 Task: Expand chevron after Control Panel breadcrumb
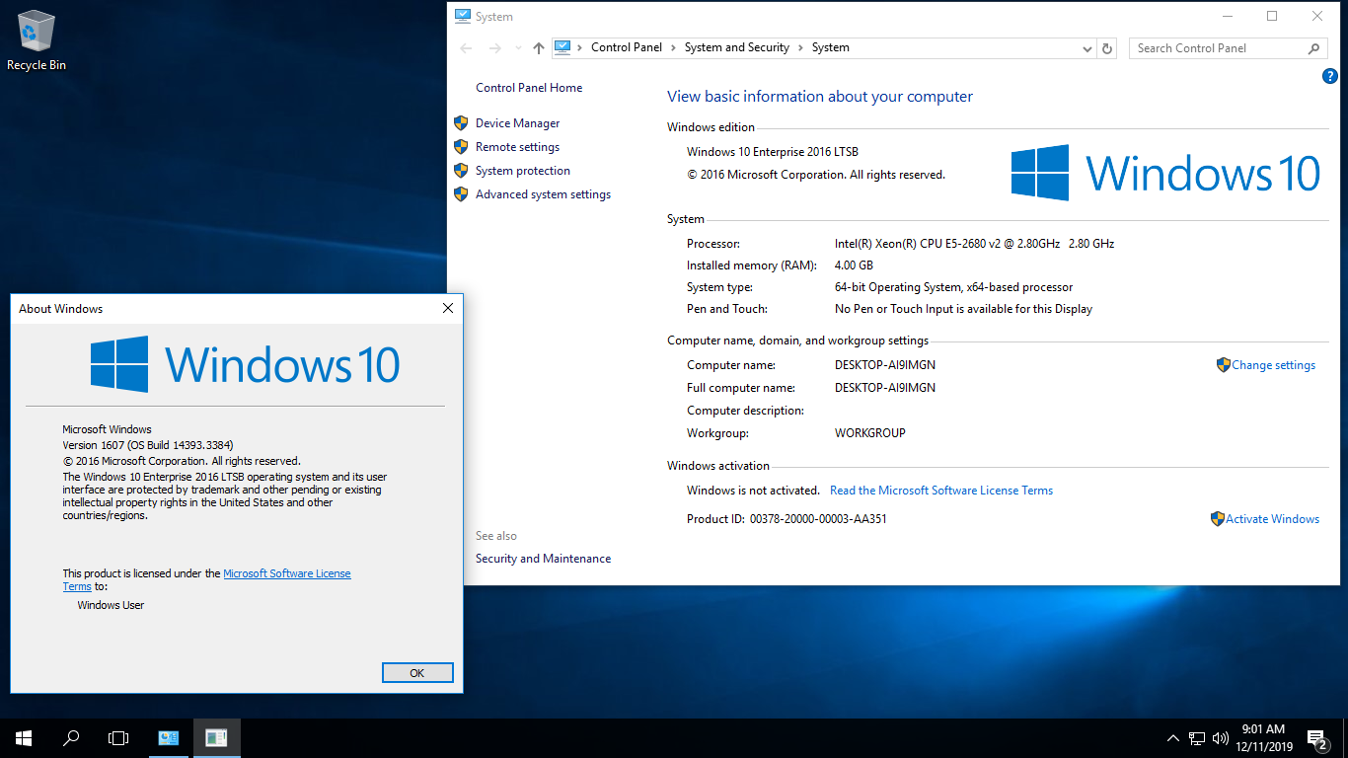pos(673,47)
